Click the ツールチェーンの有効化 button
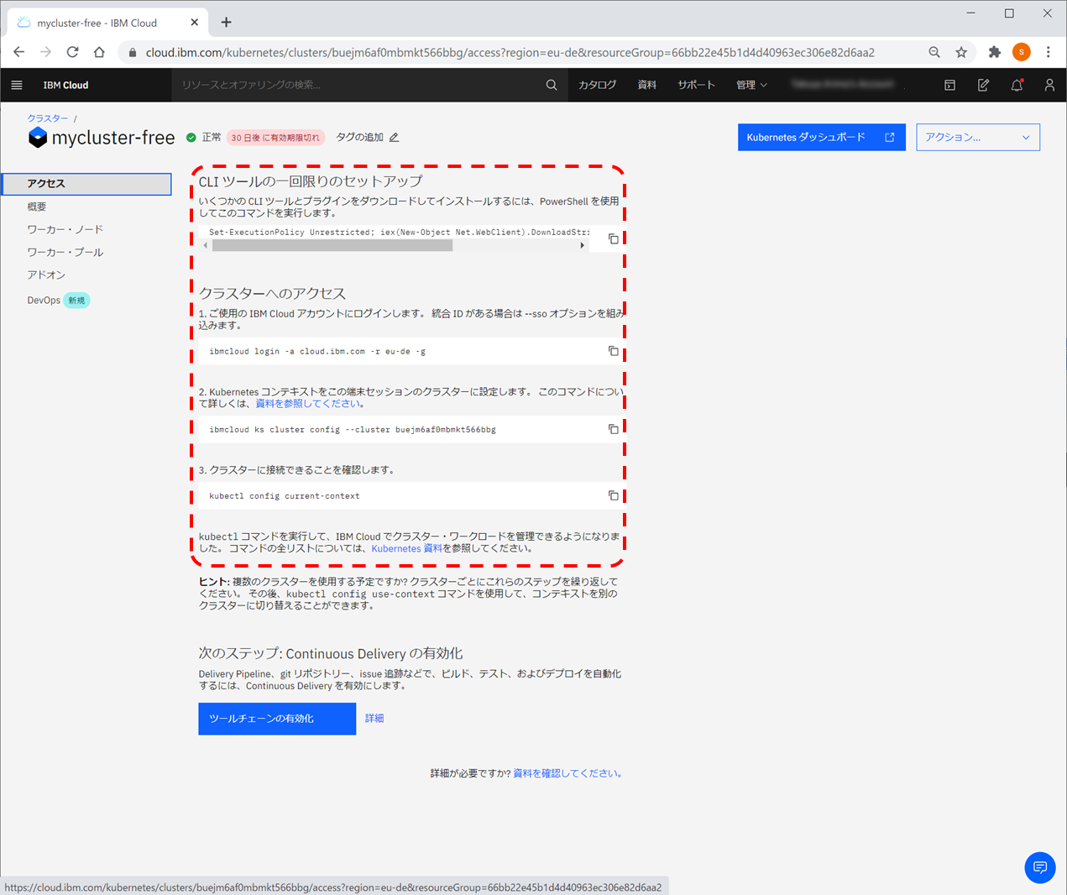 (277, 719)
